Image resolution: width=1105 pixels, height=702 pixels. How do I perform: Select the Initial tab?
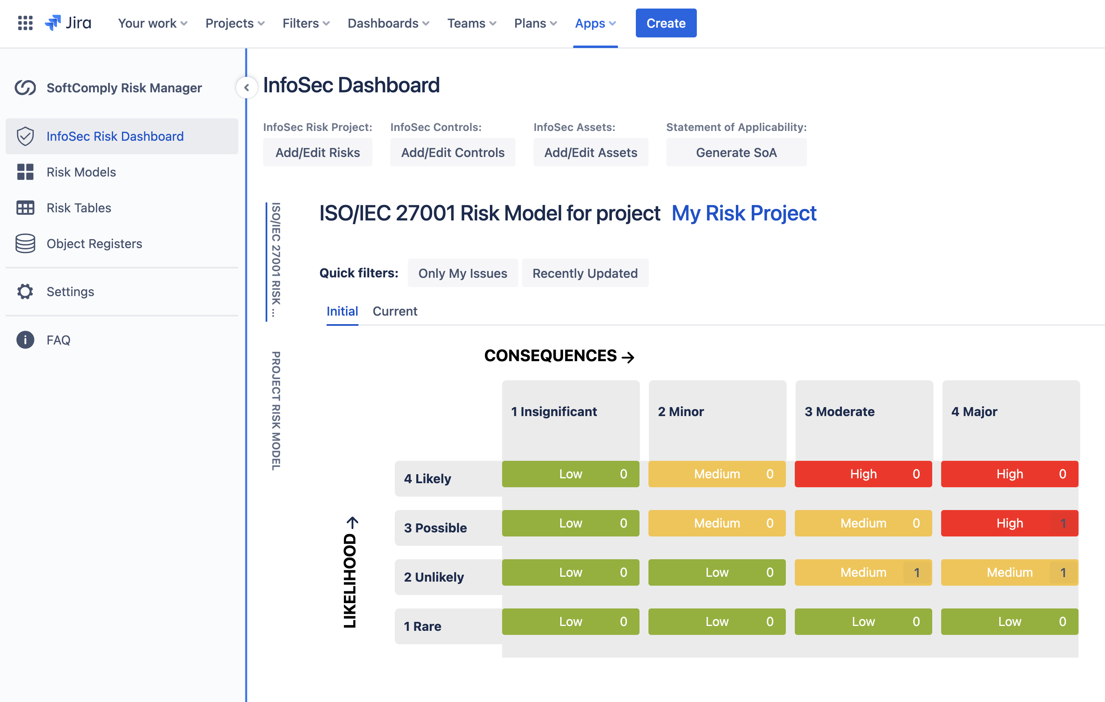[342, 311]
